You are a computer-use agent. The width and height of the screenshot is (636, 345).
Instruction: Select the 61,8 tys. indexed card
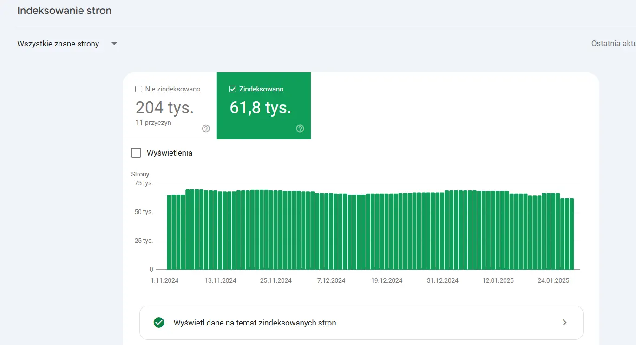pyautogui.click(x=261, y=108)
